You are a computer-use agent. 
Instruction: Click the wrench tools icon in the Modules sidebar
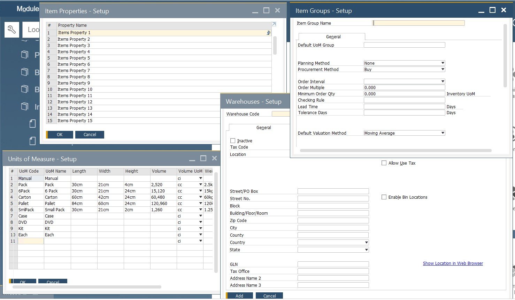11,30
